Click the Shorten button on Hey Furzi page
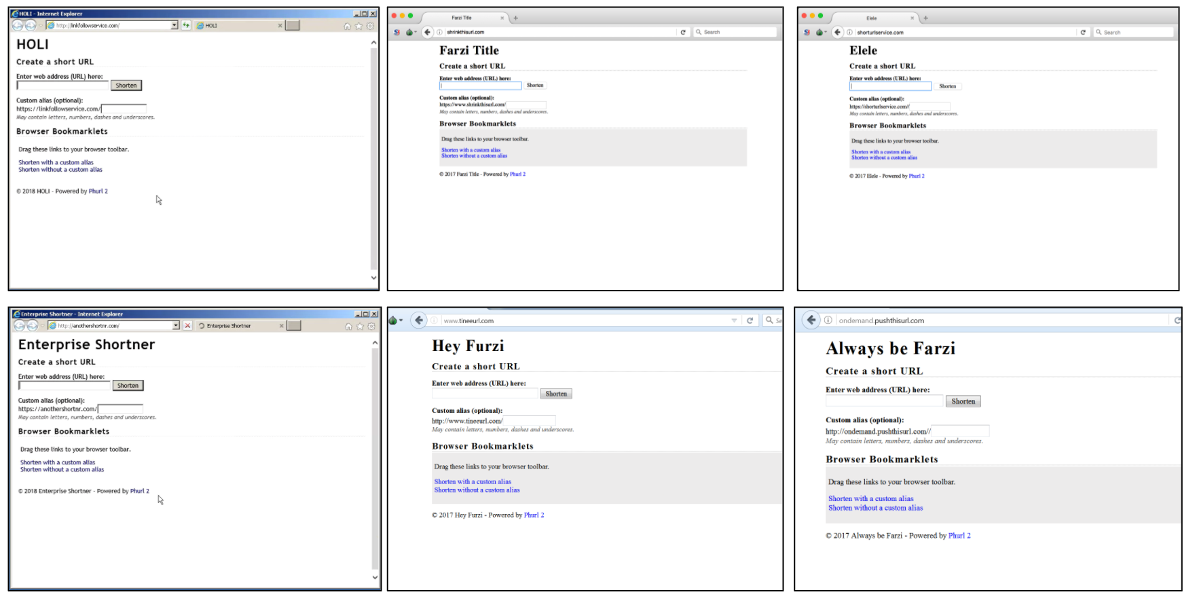Image resolution: width=1197 pixels, height=605 pixels. tap(556, 394)
